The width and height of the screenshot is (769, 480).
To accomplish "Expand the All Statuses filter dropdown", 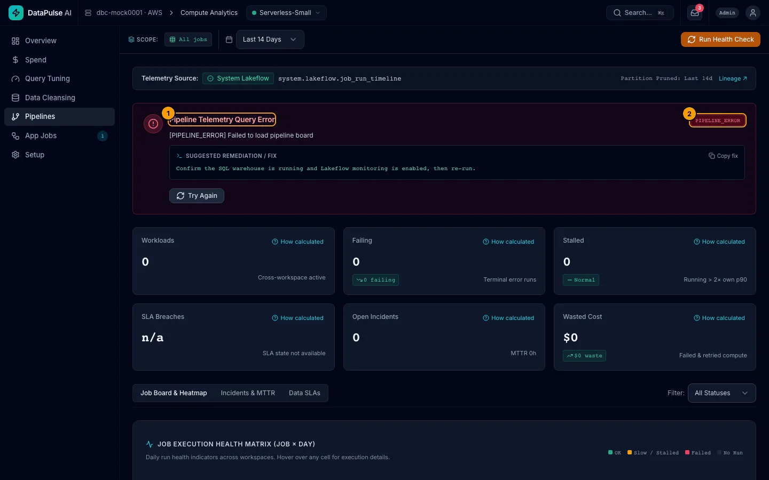I will [x=721, y=393].
